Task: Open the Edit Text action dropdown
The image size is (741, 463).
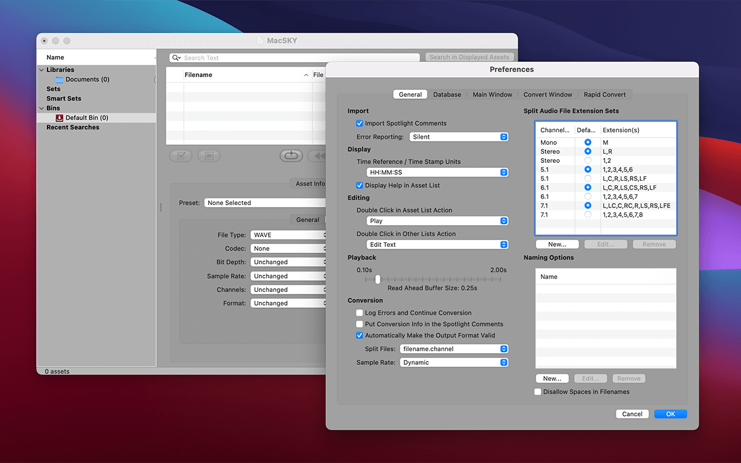Action: click(437, 244)
